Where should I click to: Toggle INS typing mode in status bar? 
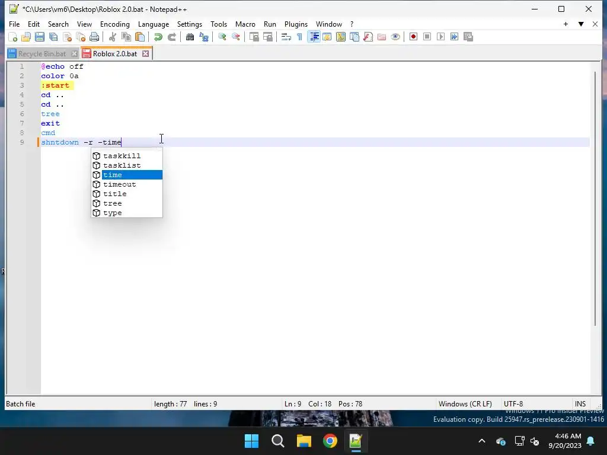(580, 404)
